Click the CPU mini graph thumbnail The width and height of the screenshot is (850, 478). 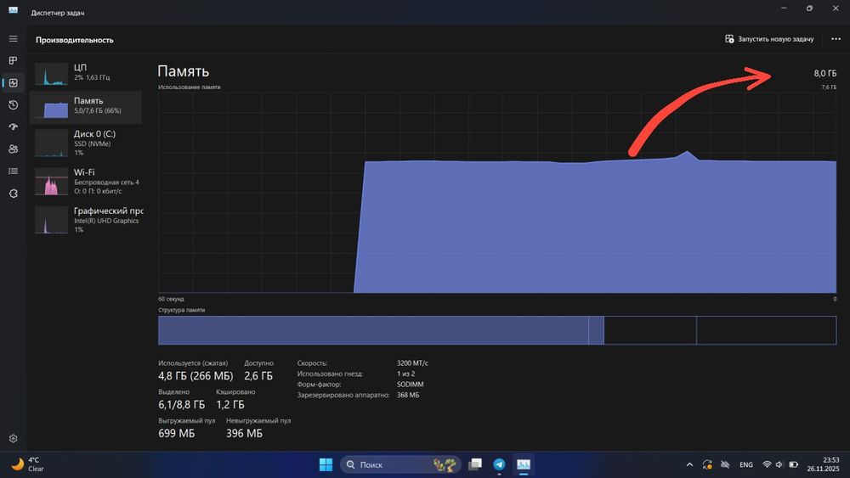52,74
